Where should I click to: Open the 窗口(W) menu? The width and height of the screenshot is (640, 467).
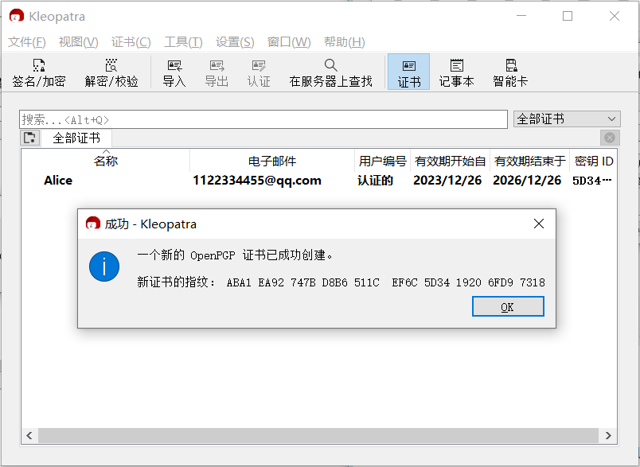pos(289,42)
